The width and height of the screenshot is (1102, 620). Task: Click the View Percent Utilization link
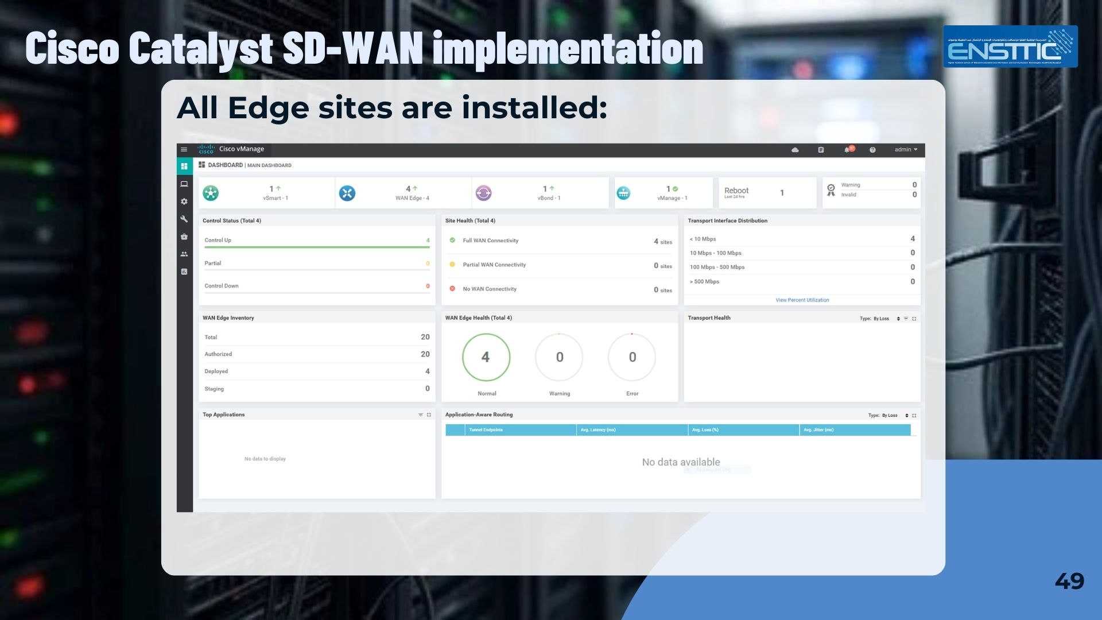pos(802,300)
